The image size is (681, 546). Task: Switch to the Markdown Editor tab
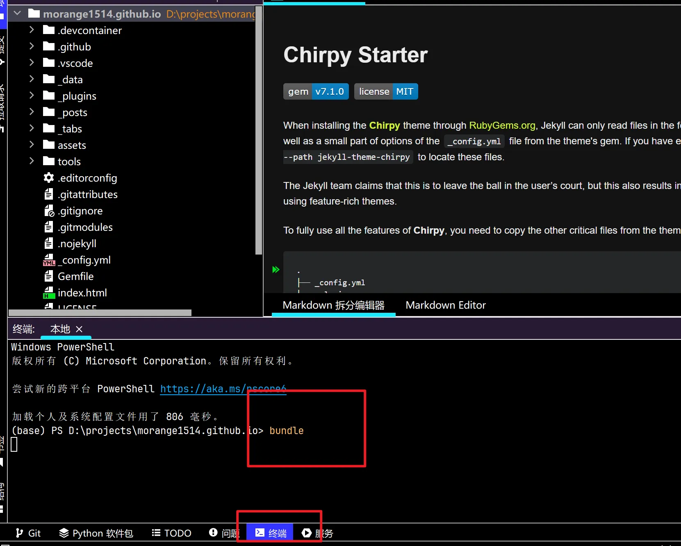pyautogui.click(x=446, y=305)
